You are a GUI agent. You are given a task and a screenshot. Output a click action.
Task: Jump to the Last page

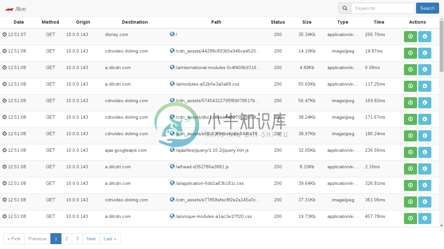pyautogui.click(x=110, y=239)
